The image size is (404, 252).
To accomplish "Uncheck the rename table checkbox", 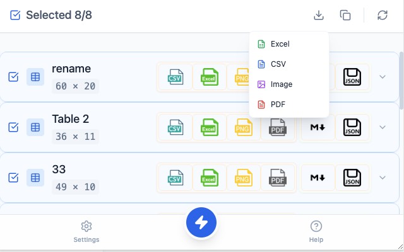I will (x=13, y=77).
